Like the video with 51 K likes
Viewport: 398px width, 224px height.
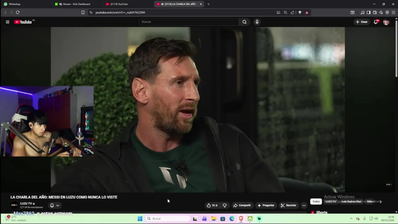pyautogui.click(x=212, y=205)
